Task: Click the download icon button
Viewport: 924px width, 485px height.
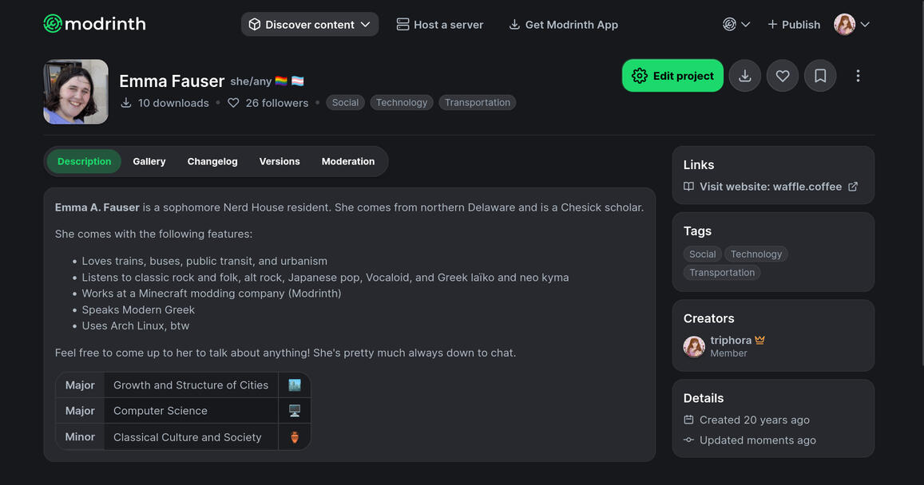Action: click(x=745, y=75)
